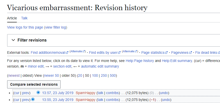
Task: Click external-link icon beside Find edits by user
Action: pos(119,53)
